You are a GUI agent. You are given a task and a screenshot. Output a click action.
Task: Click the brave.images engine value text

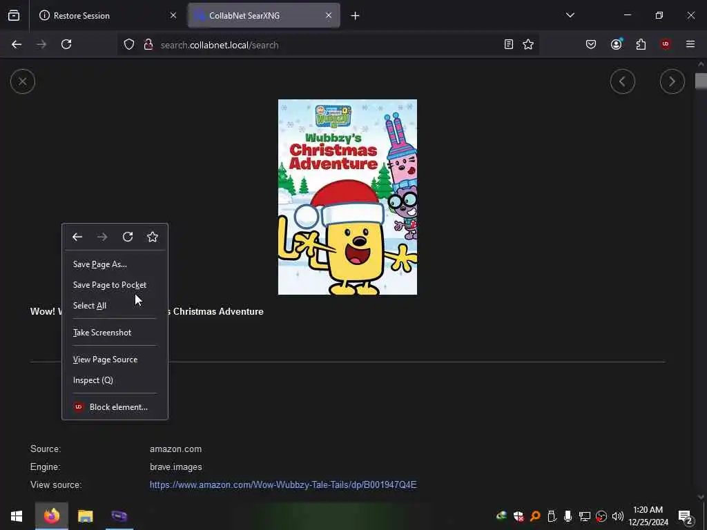click(x=176, y=467)
